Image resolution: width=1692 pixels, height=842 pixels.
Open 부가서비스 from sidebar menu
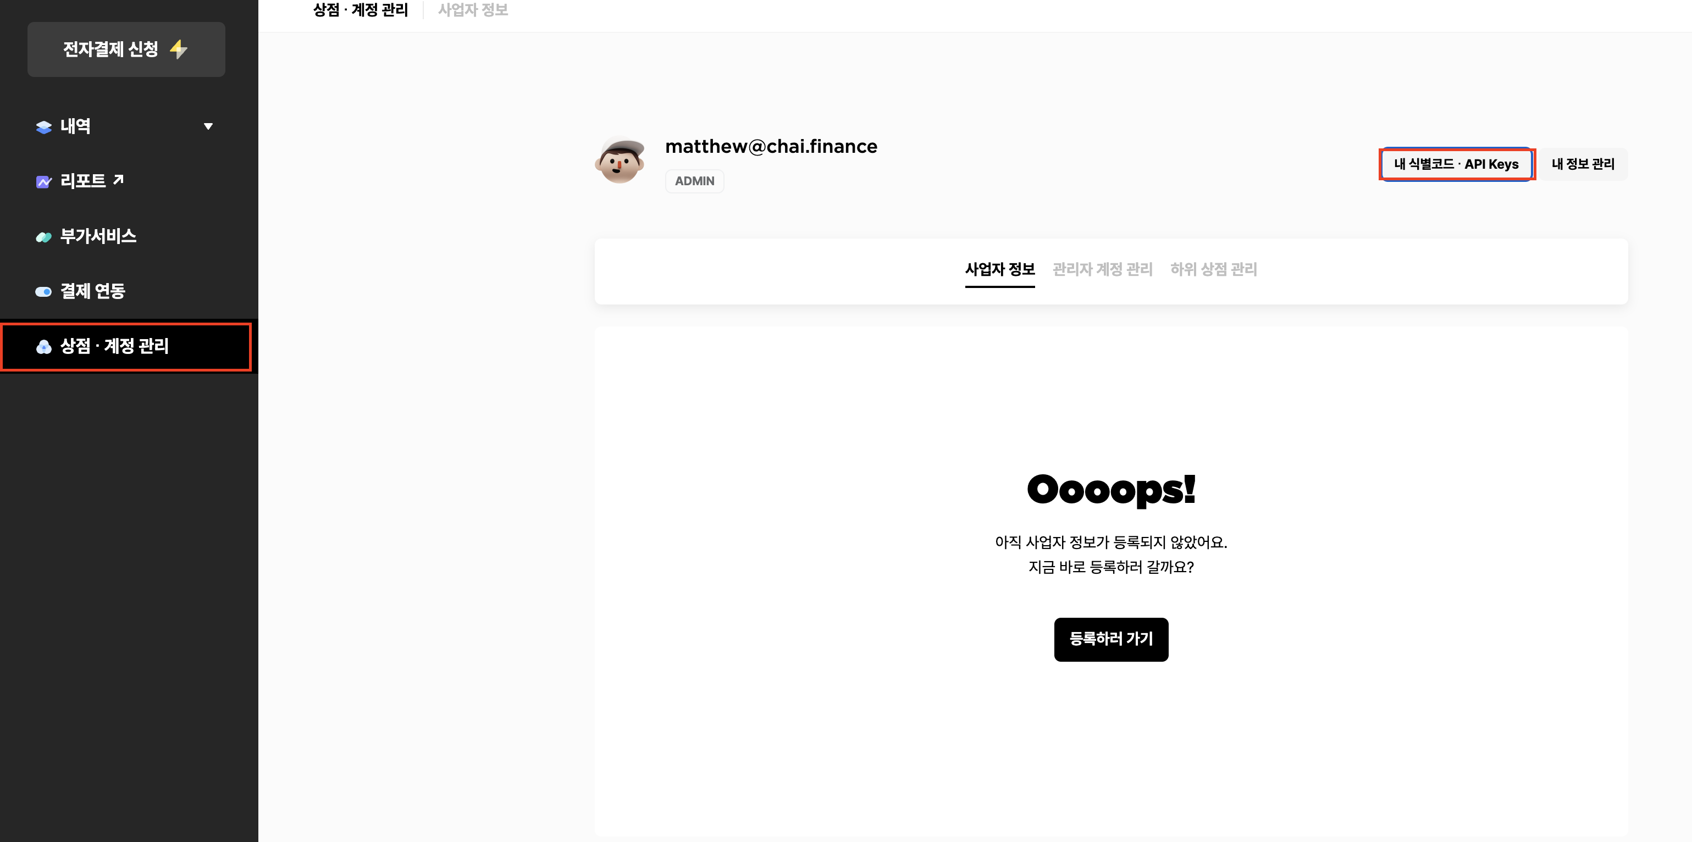(x=125, y=236)
